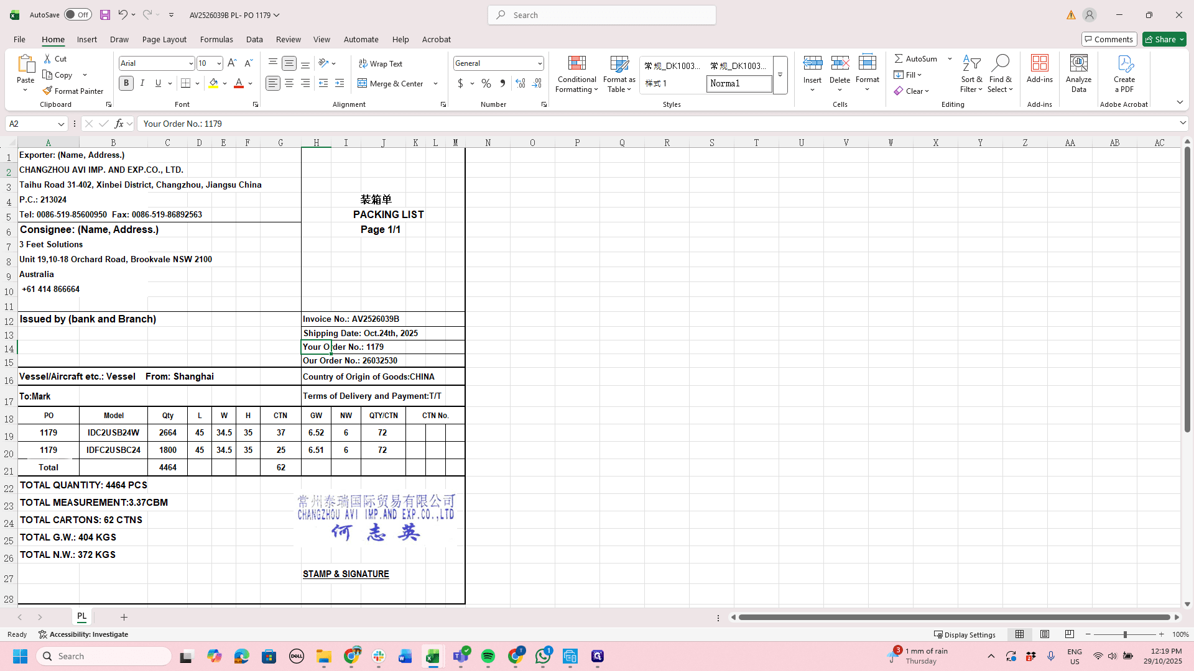Open the number format General dropdown
The width and height of the screenshot is (1194, 671).
point(540,63)
